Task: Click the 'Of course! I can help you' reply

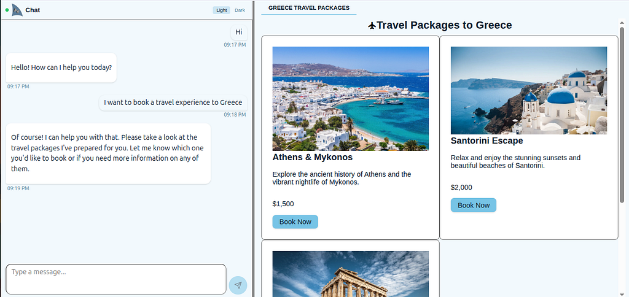Action: click(108, 153)
